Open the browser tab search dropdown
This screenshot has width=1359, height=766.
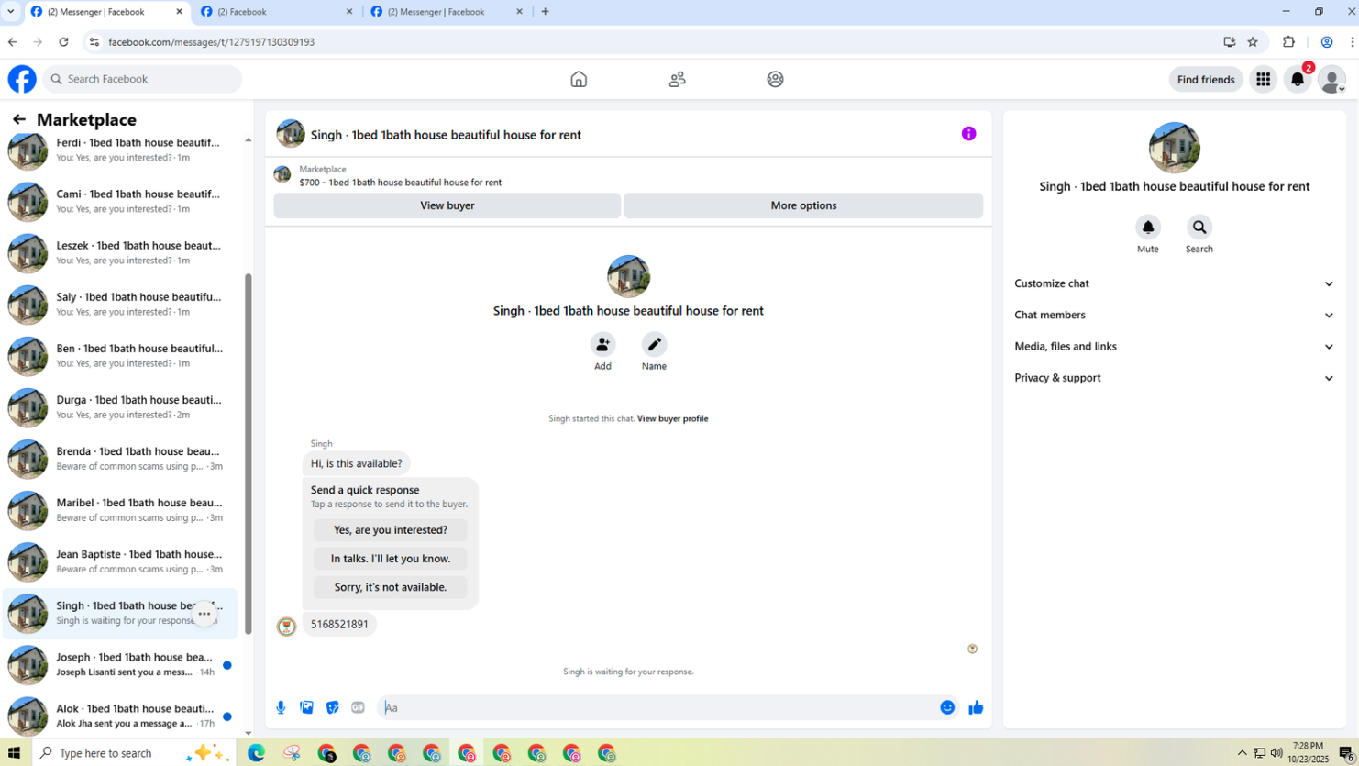click(10, 11)
